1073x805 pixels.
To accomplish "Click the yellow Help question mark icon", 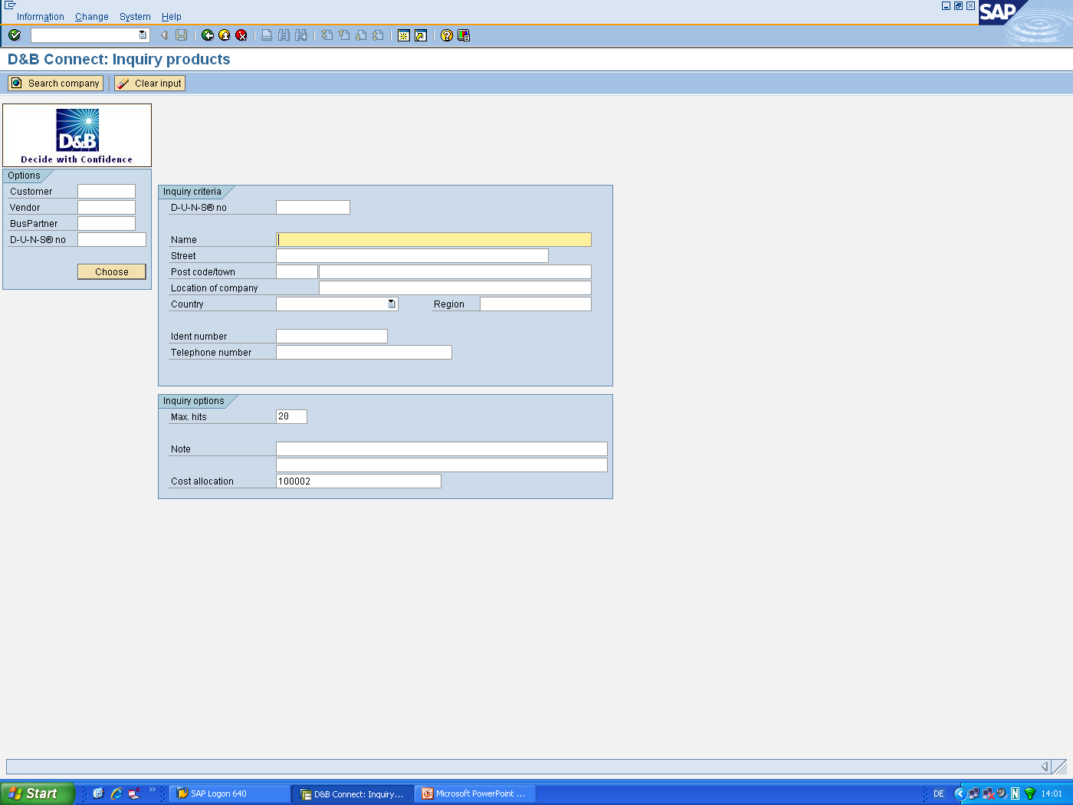I will [x=447, y=35].
